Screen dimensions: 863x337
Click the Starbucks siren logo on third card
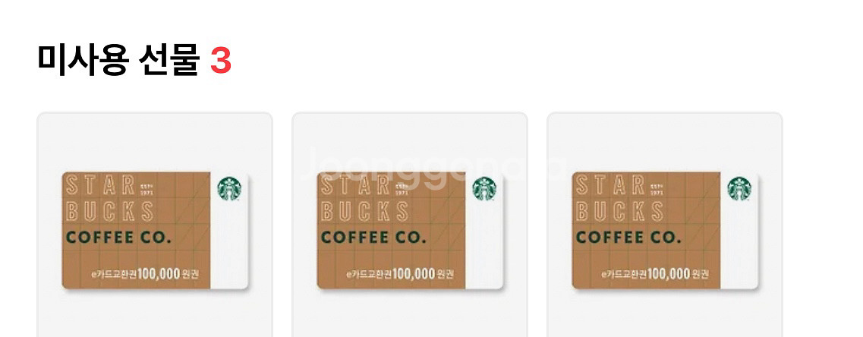click(739, 189)
